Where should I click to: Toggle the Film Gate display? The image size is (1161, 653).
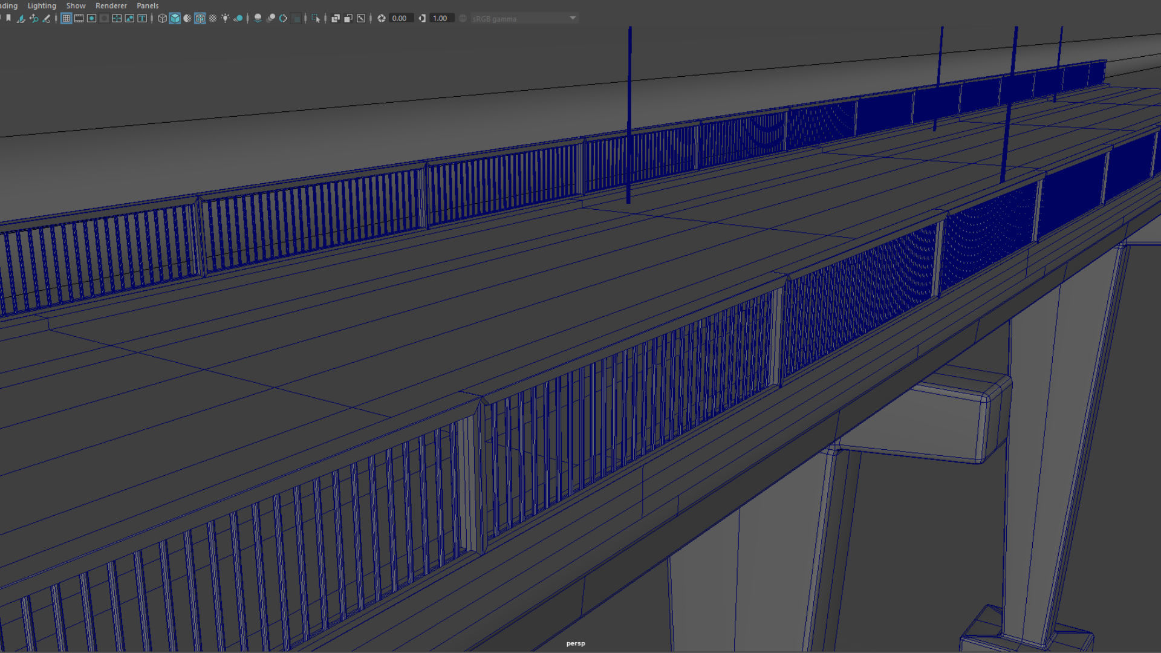(79, 18)
